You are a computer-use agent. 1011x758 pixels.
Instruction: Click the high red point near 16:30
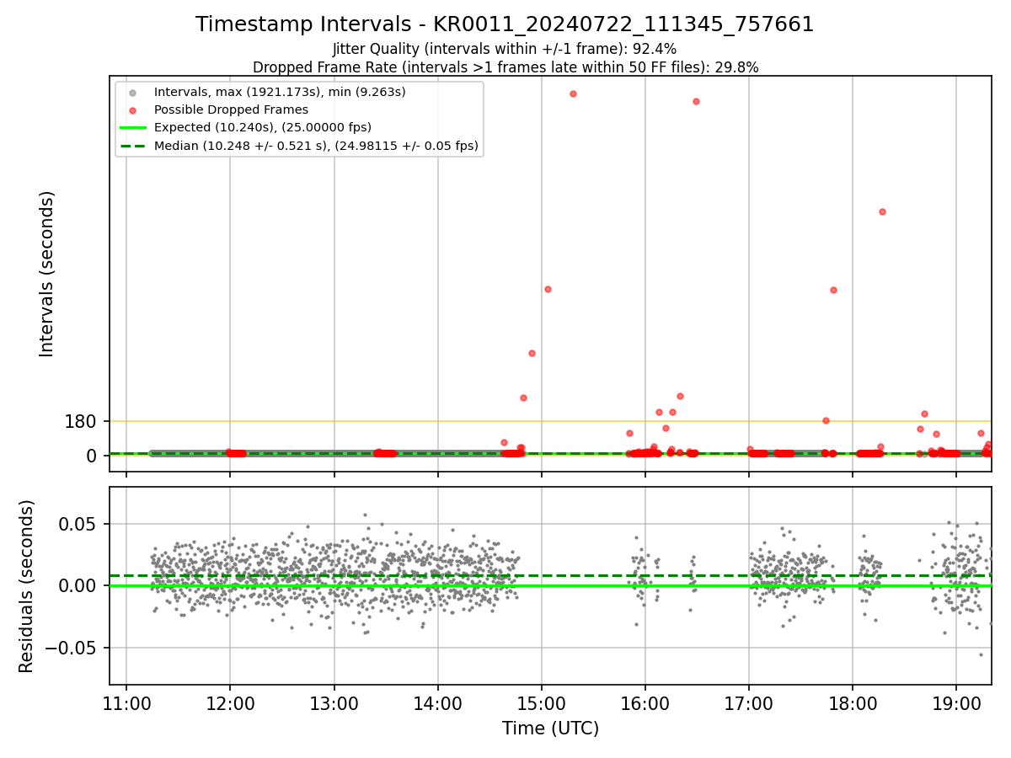696,101
